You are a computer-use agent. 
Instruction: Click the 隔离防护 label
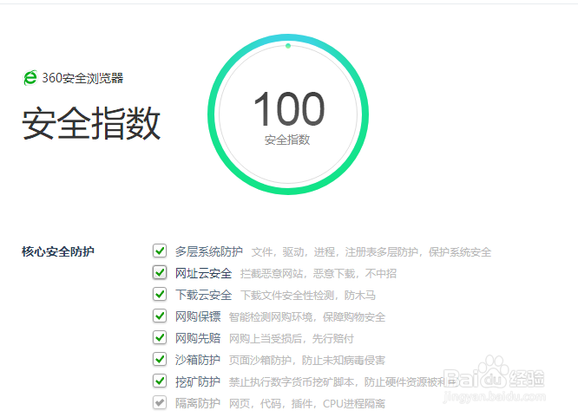[x=198, y=403]
